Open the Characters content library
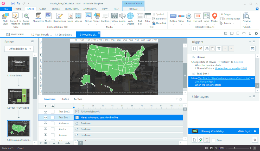Viewport: 260px width, 151px height. [38, 17]
